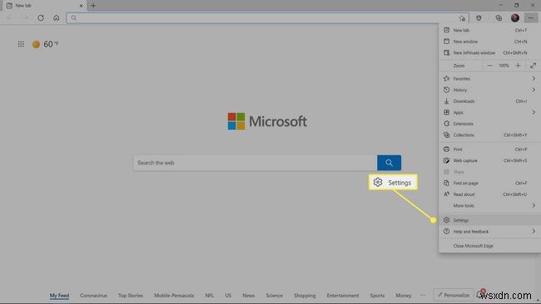Open the Sports feed tab

click(377, 296)
